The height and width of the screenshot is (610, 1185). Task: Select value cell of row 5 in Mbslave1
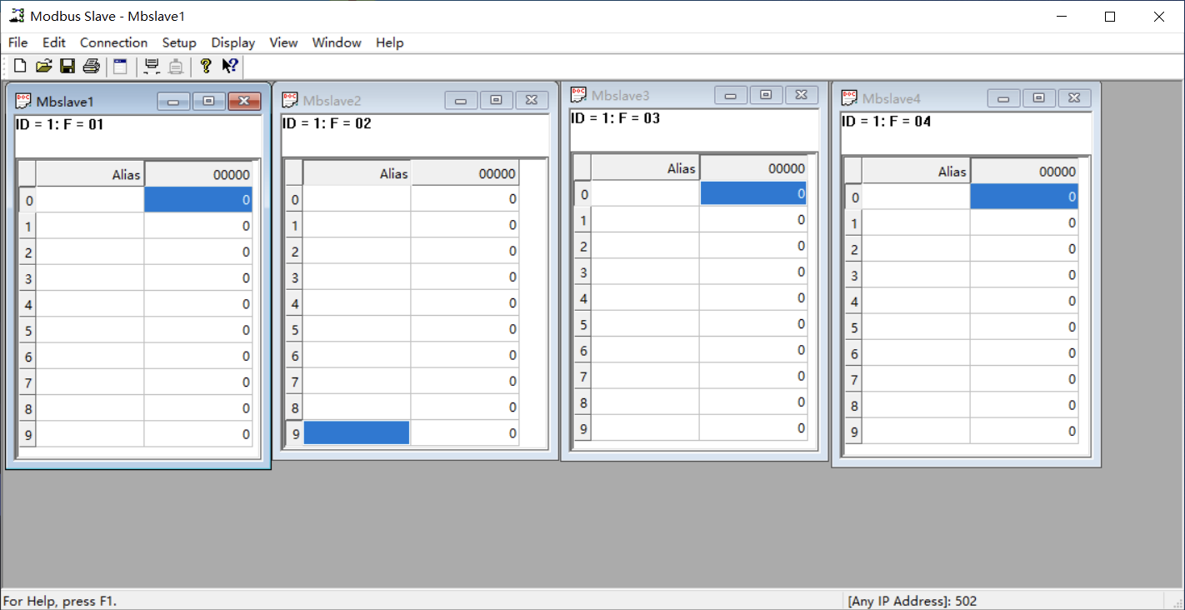coord(198,330)
